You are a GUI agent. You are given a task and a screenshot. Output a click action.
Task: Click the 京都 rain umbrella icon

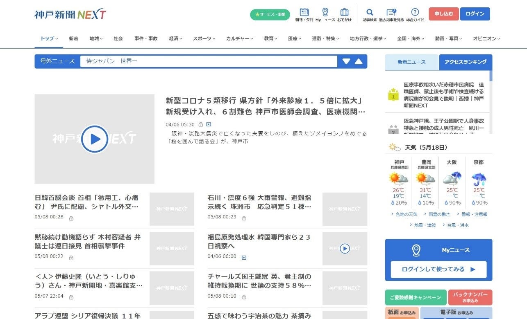[x=479, y=179]
